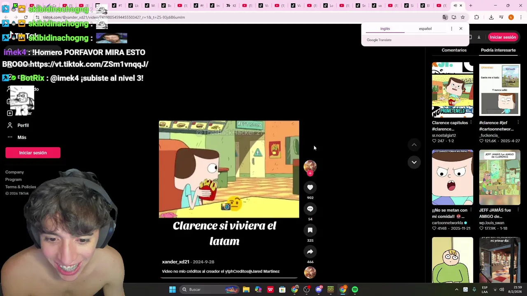This screenshot has width=527, height=296.
Task: Open Chrome's three-dot menu
Action: 521,17
